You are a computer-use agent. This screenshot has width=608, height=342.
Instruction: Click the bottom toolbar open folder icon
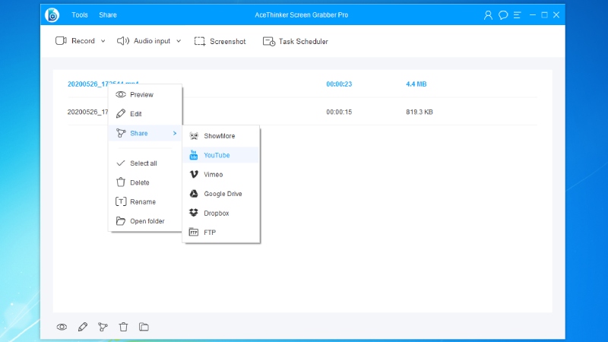coord(144,327)
